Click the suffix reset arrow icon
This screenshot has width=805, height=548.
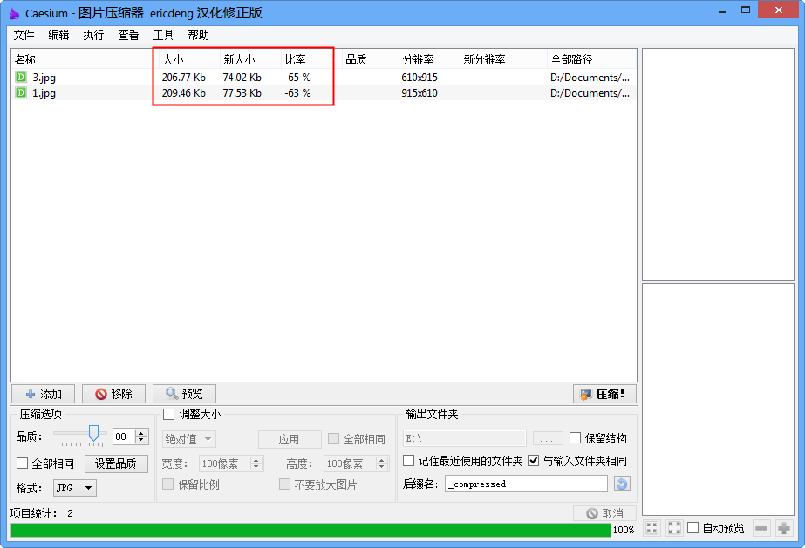(x=622, y=484)
